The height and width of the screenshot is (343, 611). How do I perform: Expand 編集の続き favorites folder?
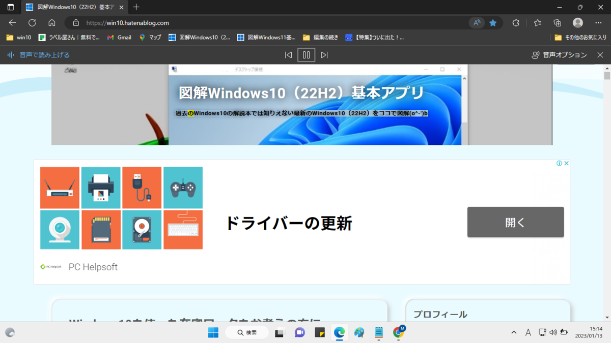click(x=320, y=37)
